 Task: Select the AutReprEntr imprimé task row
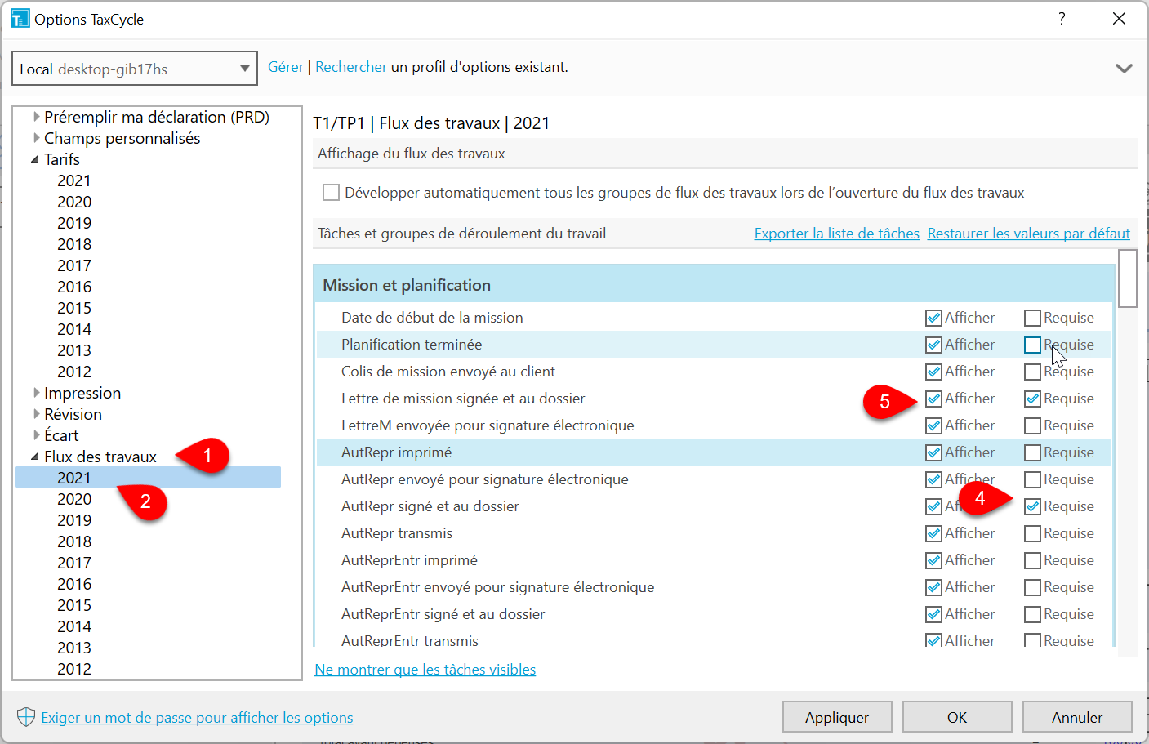click(x=715, y=560)
